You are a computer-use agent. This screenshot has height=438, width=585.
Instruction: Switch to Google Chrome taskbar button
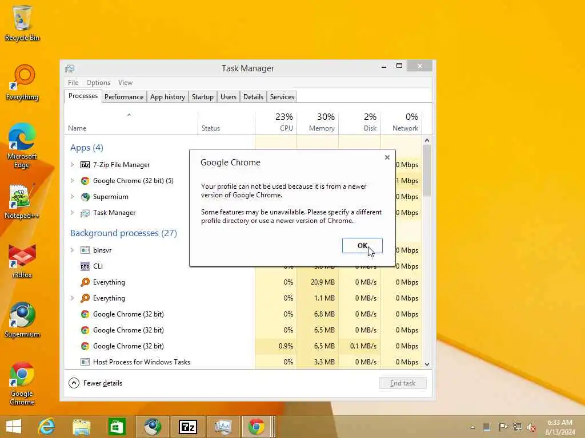(x=258, y=427)
